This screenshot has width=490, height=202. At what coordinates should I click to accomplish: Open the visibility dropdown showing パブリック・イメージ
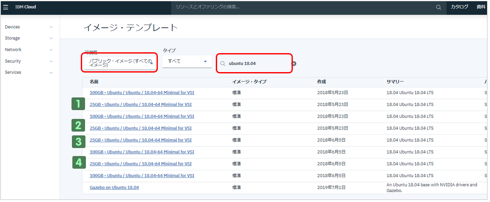120,63
